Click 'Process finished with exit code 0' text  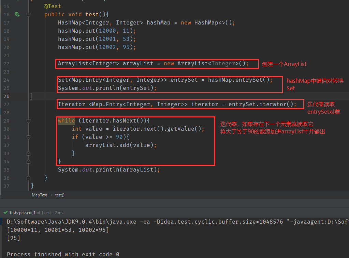click(x=63, y=255)
